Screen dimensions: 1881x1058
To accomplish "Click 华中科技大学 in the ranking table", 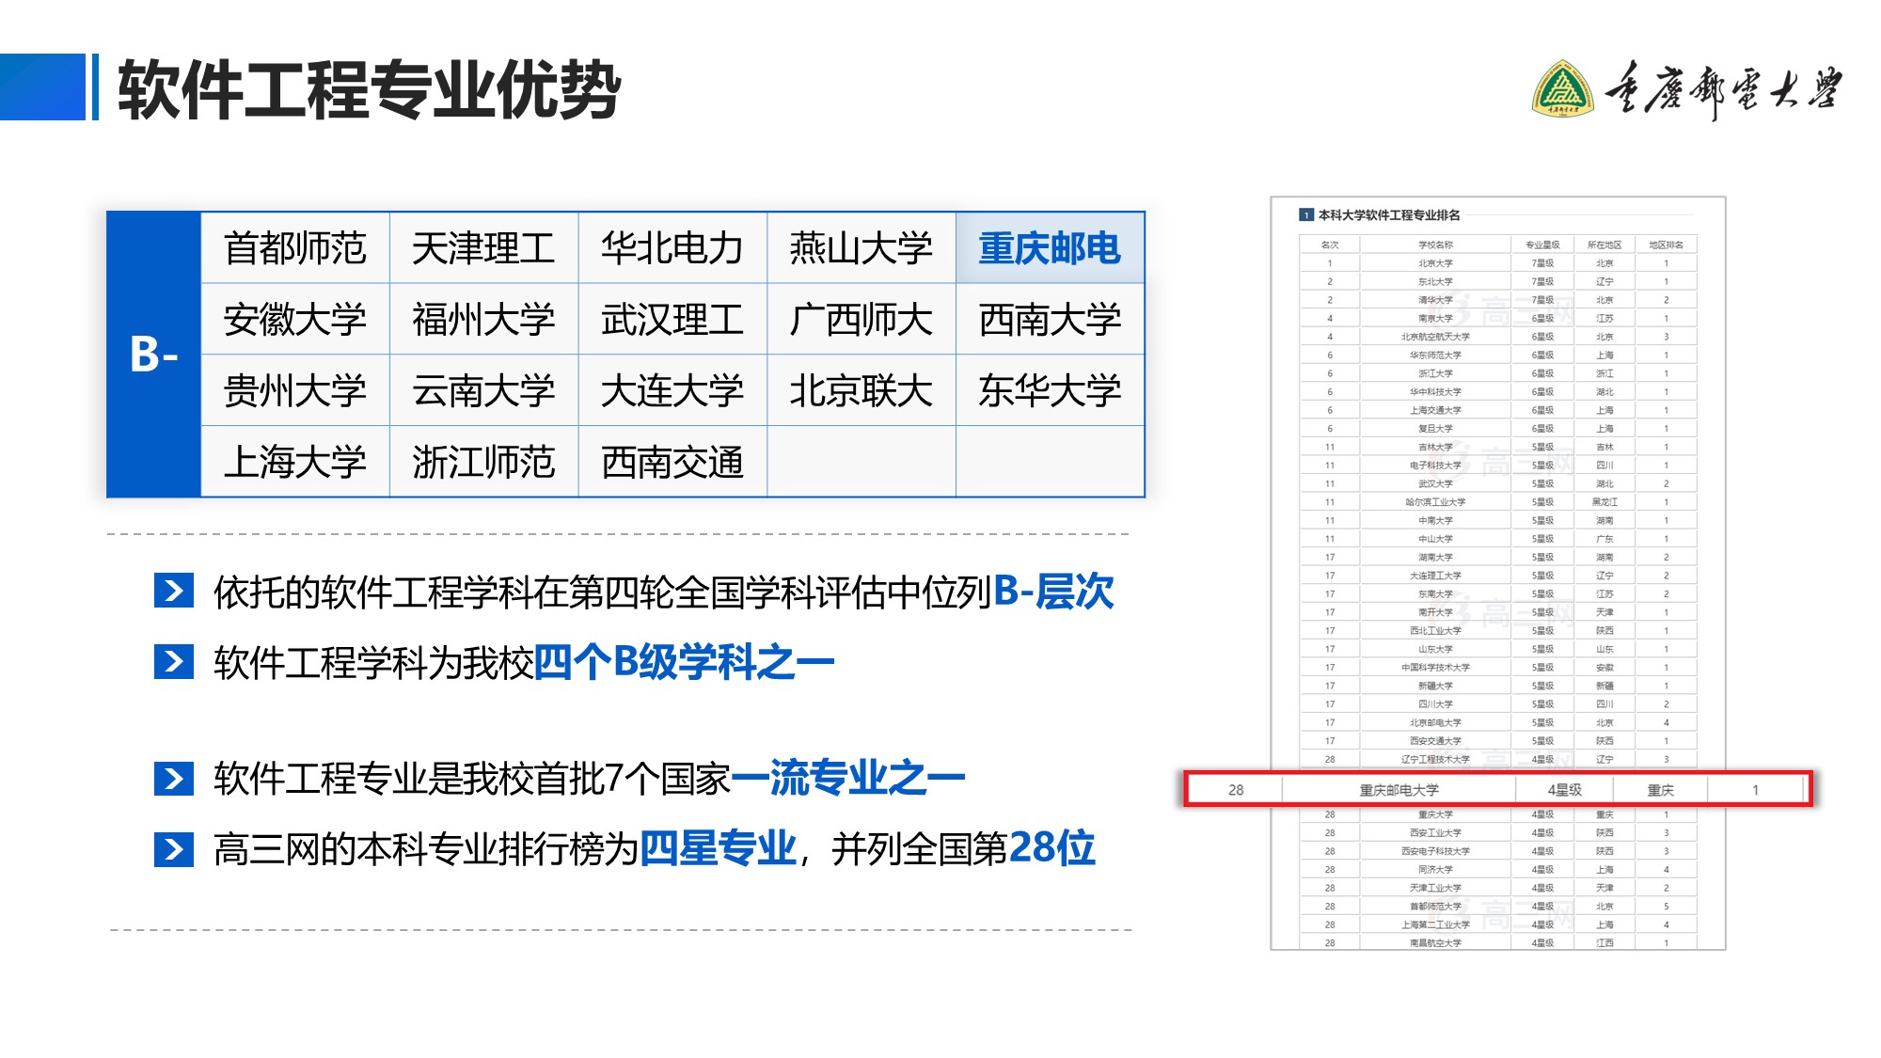I will [x=1435, y=392].
